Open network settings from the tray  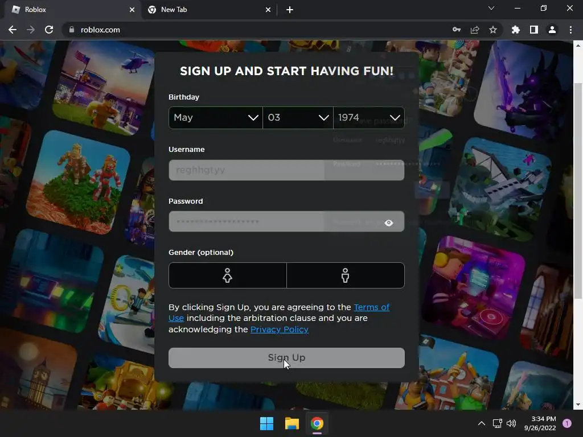[498, 423]
